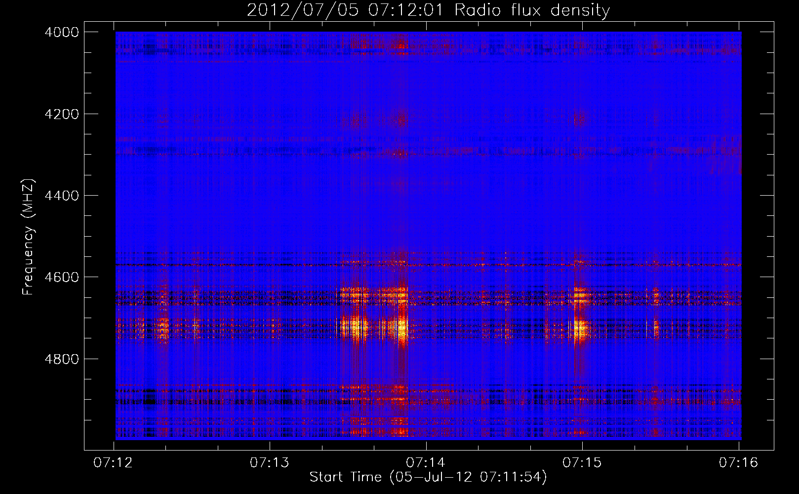Click the 07:12 time tick label

(x=113, y=462)
